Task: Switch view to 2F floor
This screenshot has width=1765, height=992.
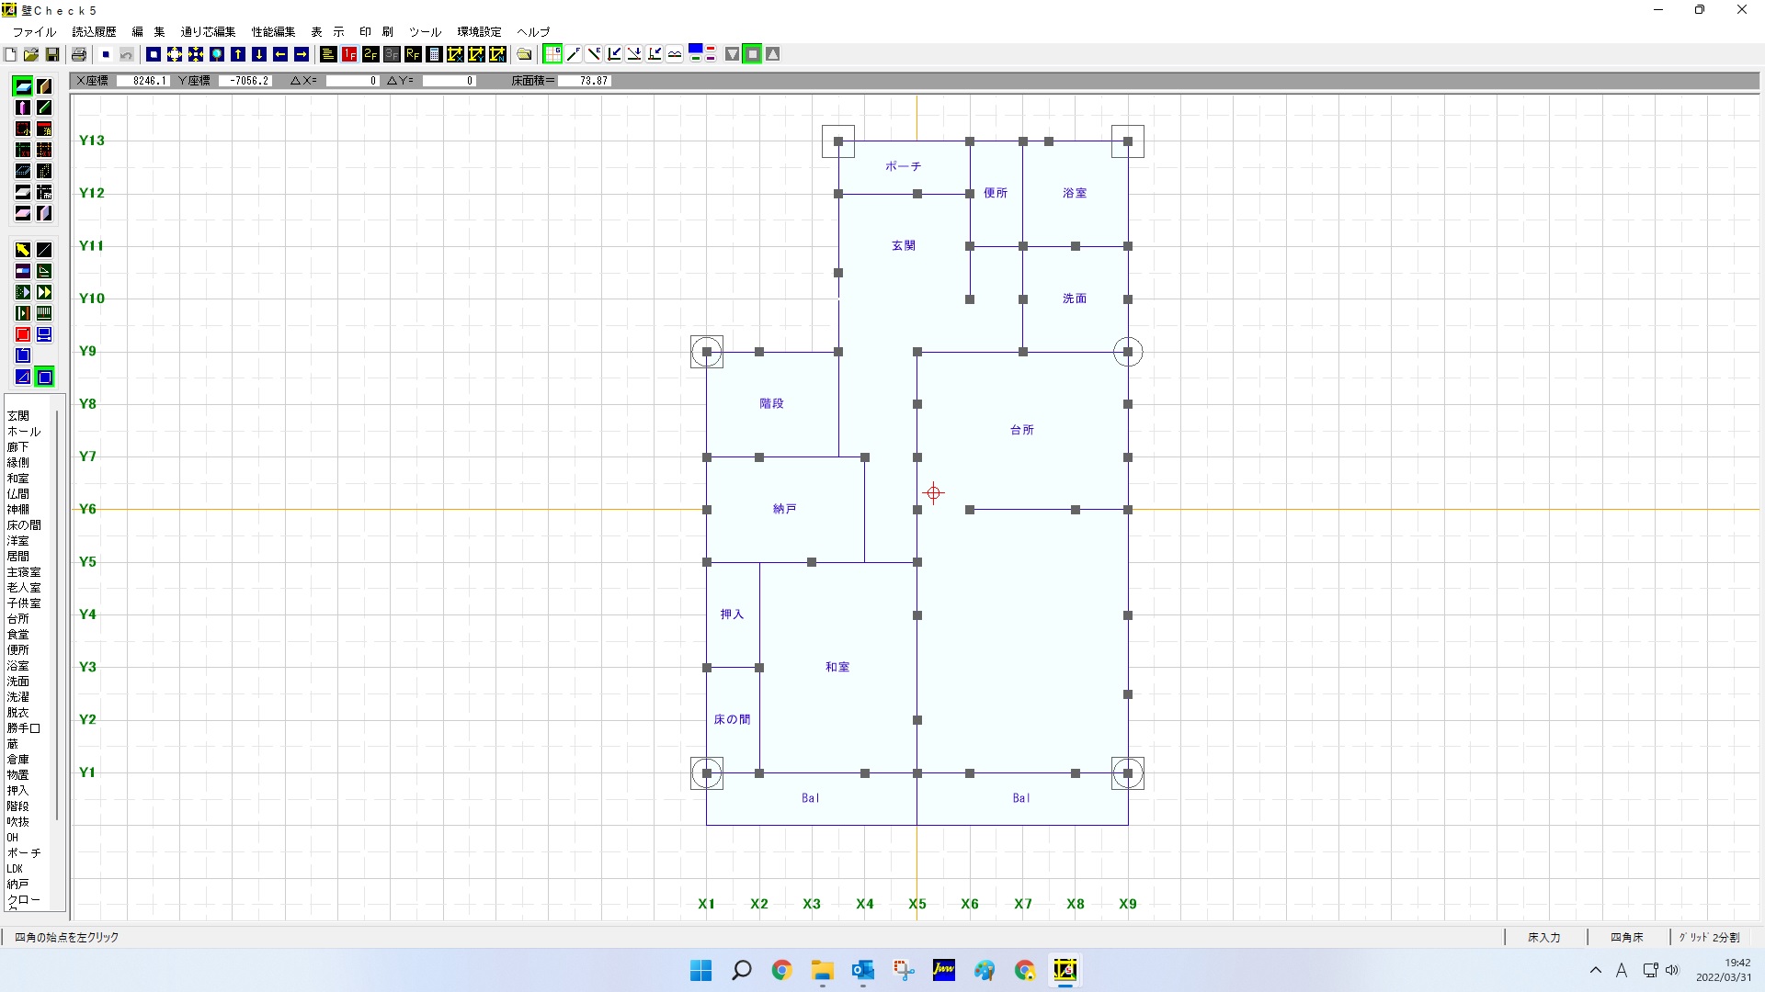Action: [370, 54]
